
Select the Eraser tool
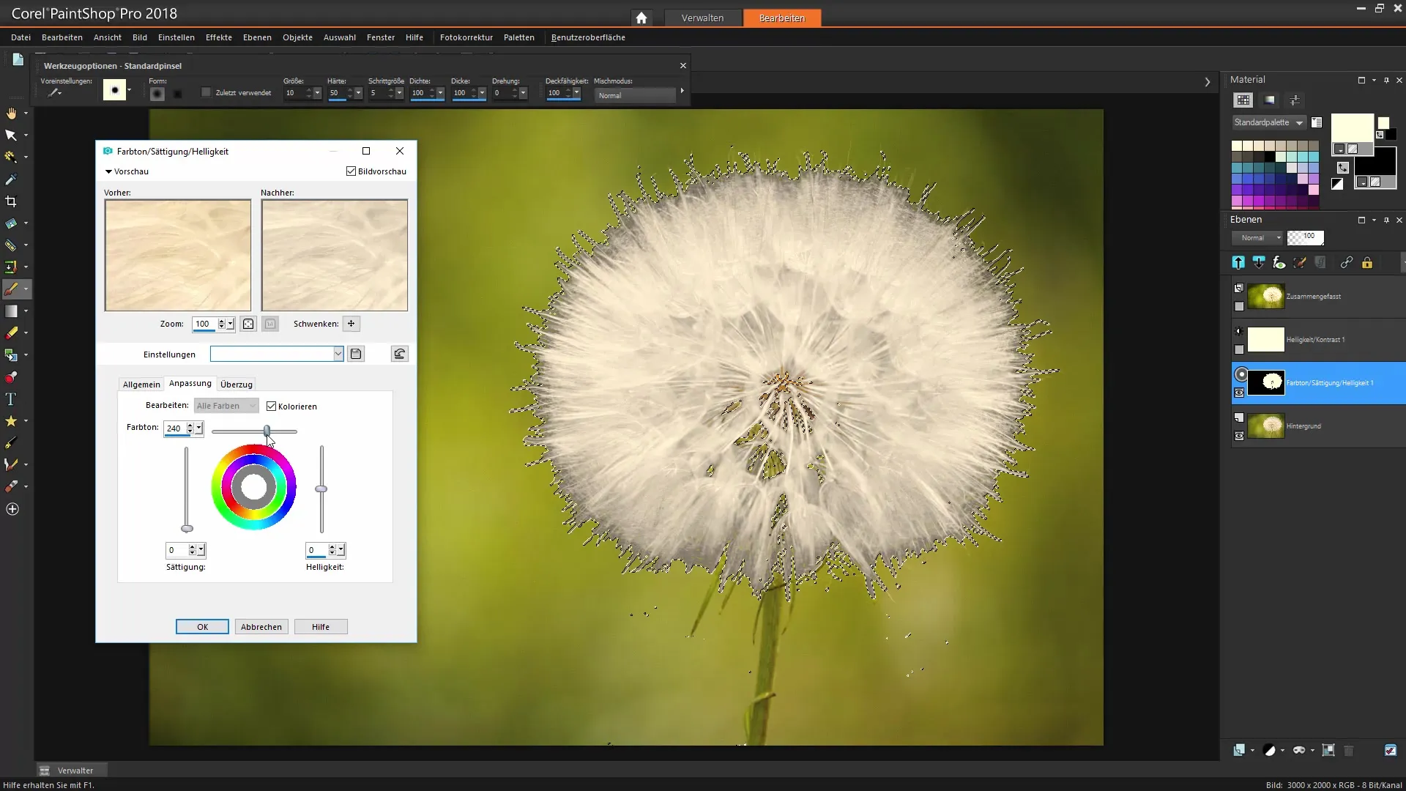[11, 333]
